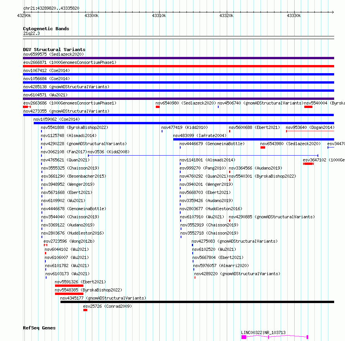The width and height of the screenshot is (345, 341).
Task: Open nsv5667804 (Ebert2021) label
Action: tap(218, 257)
